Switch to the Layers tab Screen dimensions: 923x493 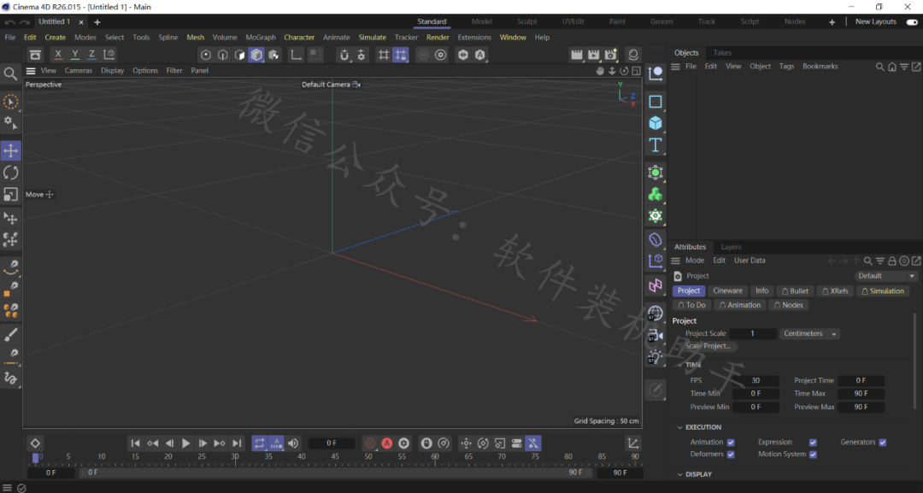click(x=731, y=247)
